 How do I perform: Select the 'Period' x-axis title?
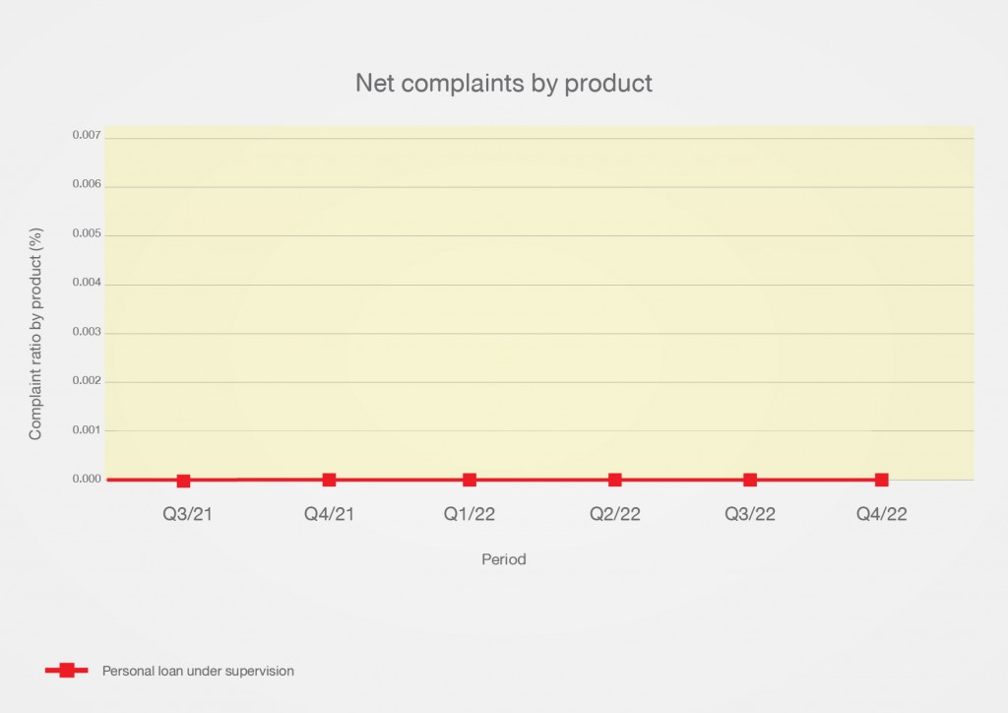click(503, 559)
